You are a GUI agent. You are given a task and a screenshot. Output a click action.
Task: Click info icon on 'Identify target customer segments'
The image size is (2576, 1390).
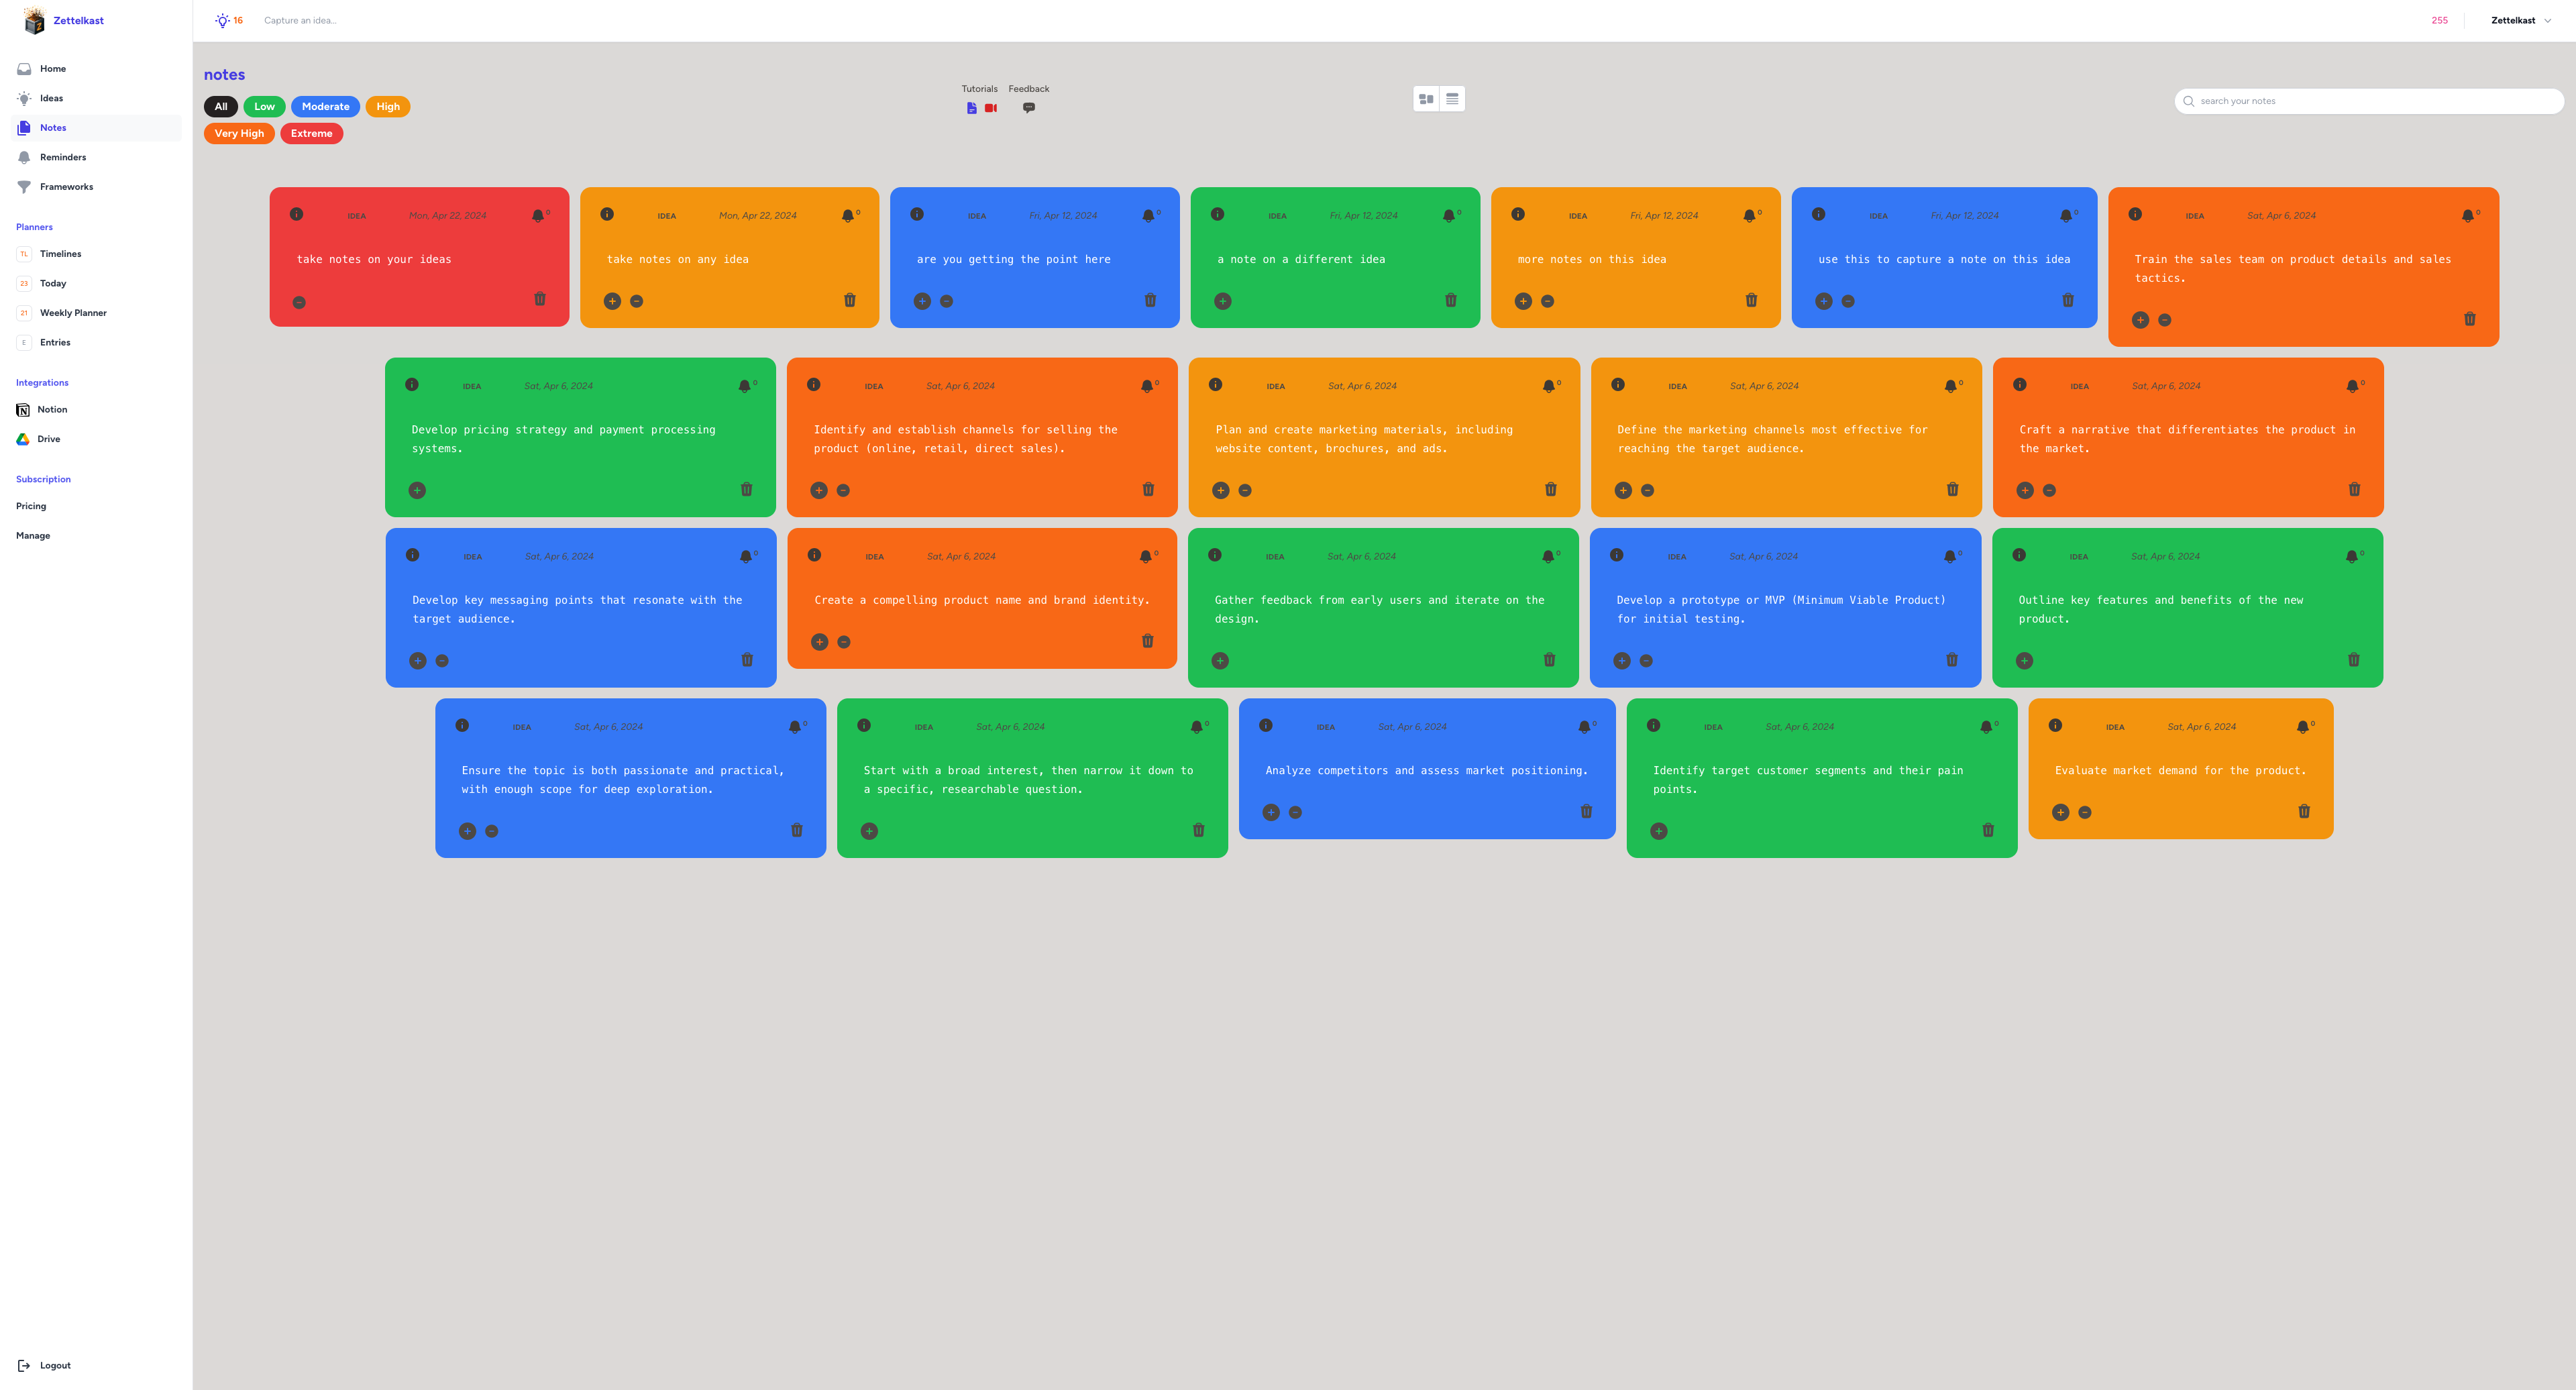[1654, 725]
